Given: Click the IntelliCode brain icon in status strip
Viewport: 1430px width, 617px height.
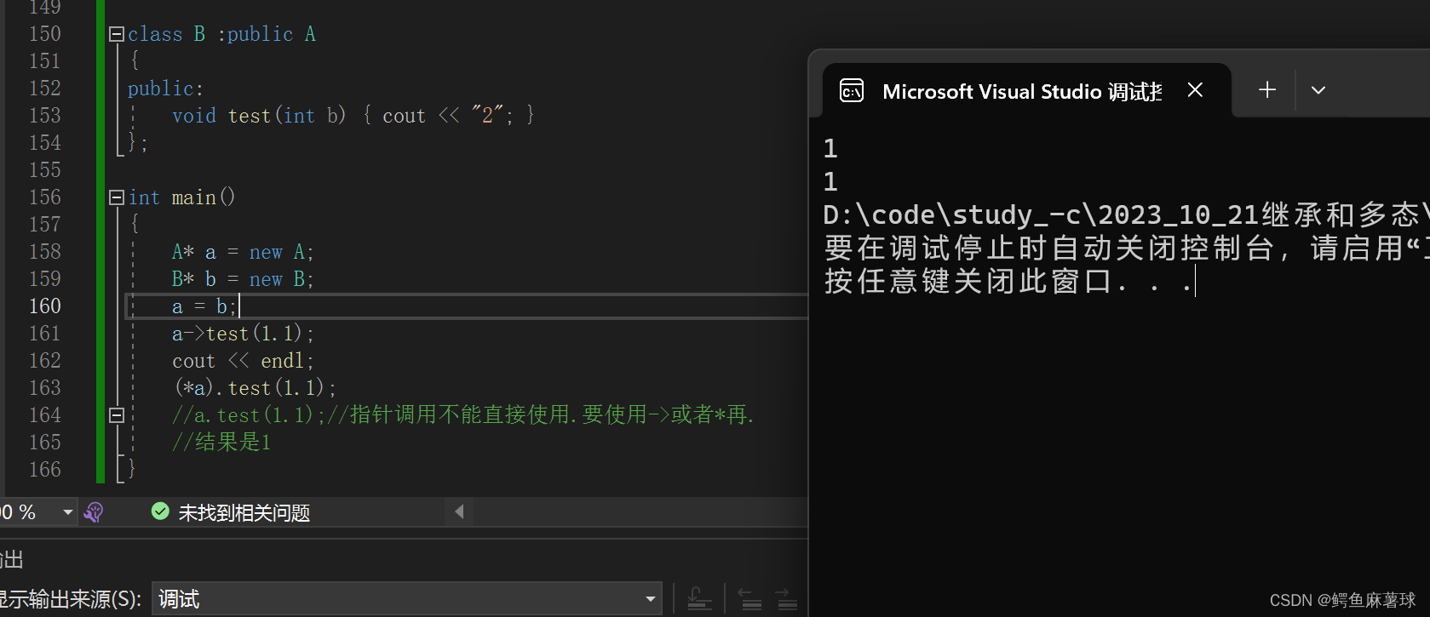Looking at the screenshot, I should point(94,512).
